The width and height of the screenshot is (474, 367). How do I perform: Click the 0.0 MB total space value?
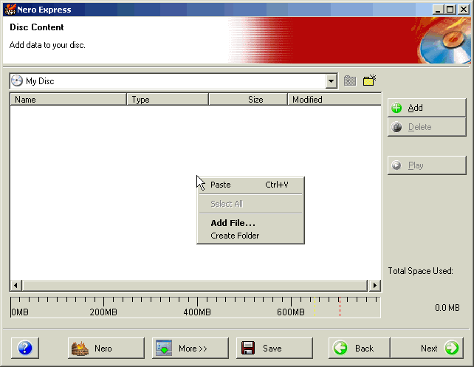pyautogui.click(x=447, y=308)
